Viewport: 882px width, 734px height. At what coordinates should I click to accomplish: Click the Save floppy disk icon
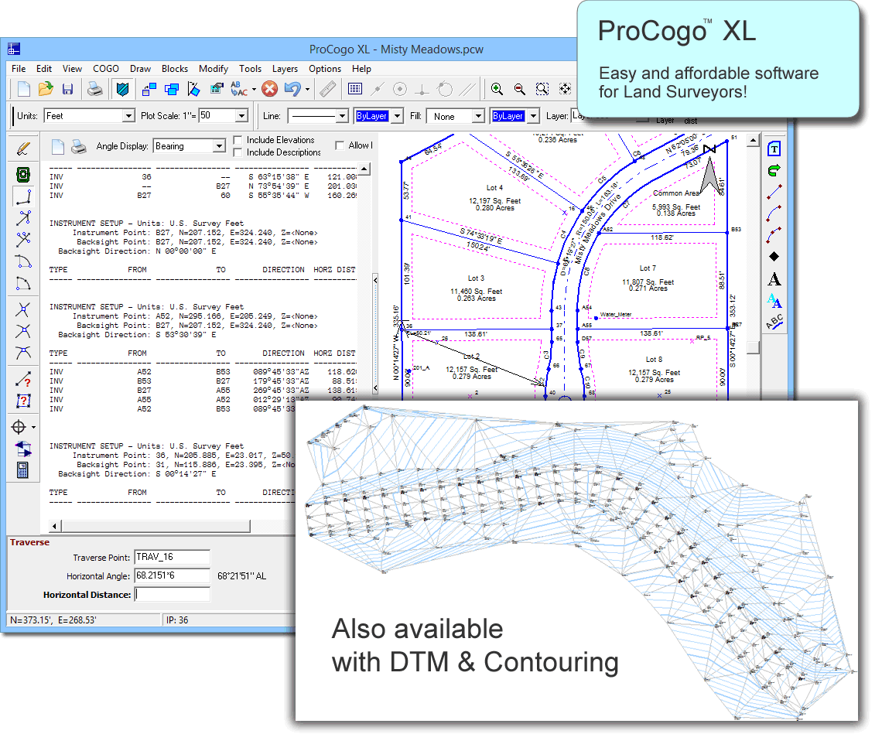[67, 89]
